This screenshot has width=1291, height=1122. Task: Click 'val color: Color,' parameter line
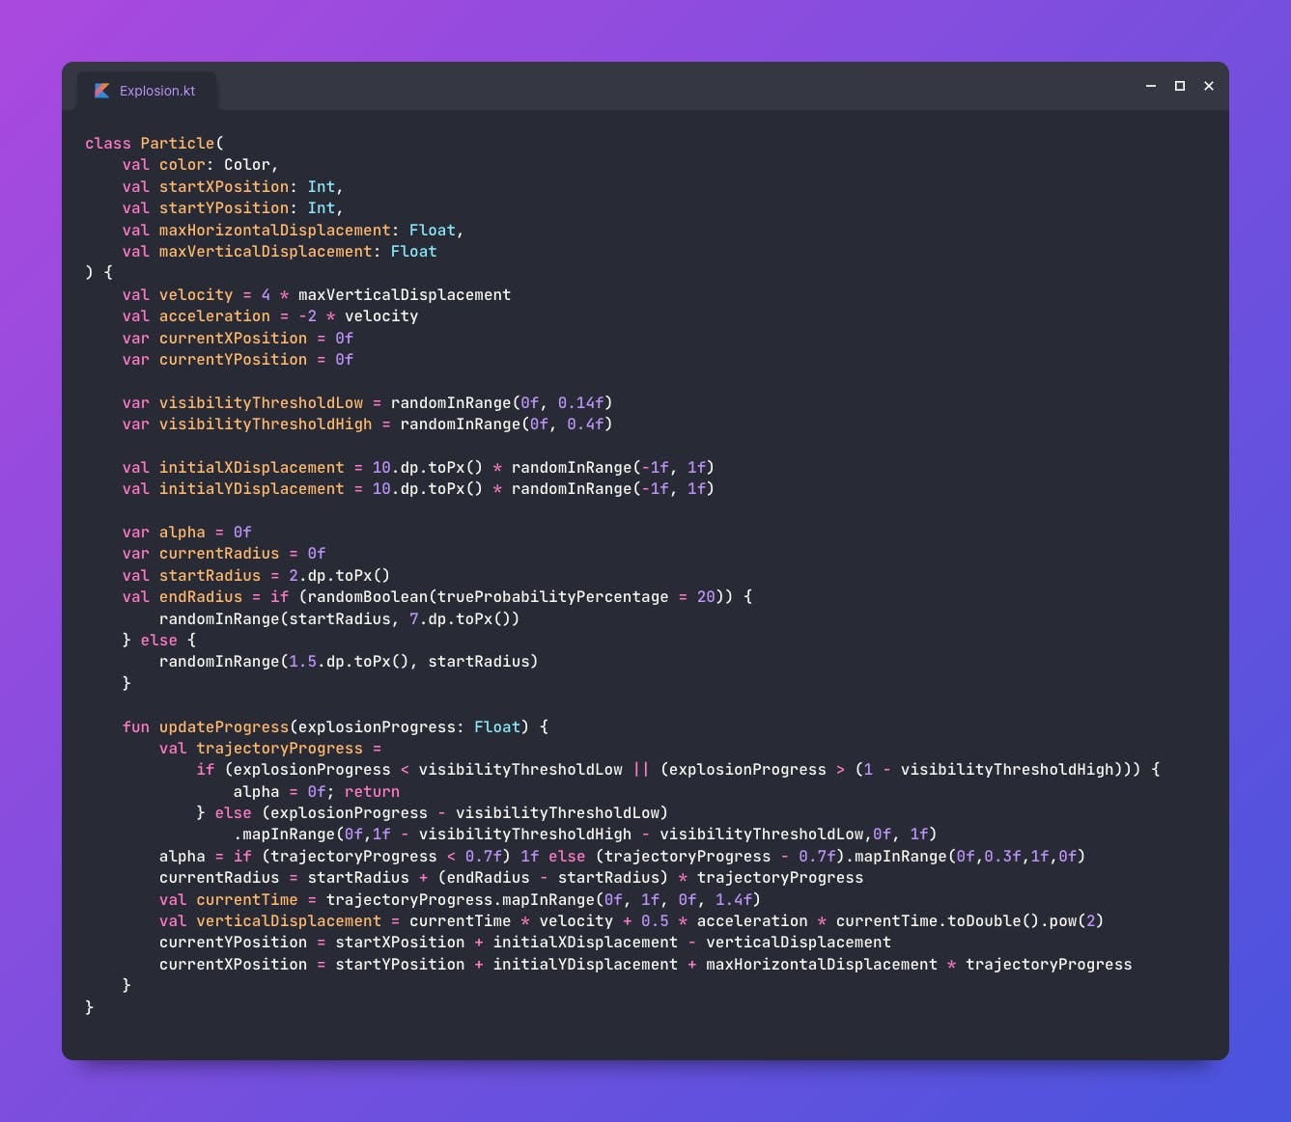click(201, 165)
